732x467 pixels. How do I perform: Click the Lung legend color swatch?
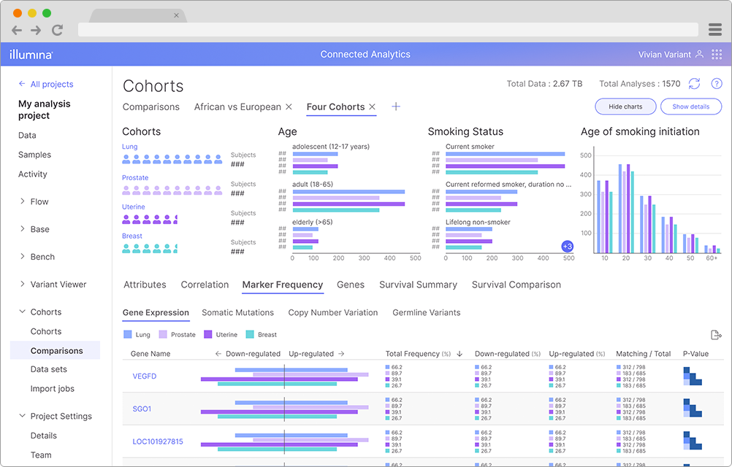[127, 334]
